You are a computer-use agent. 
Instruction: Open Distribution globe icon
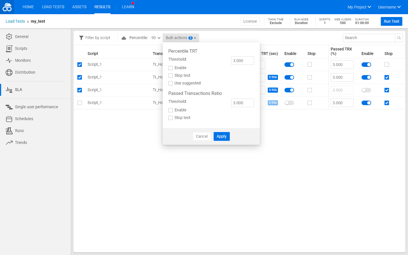(x=9, y=72)
